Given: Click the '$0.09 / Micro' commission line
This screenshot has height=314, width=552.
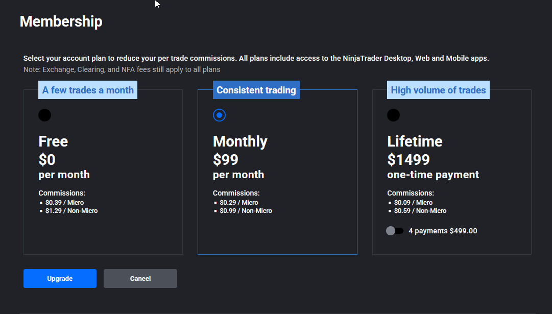Looking at the screenshot, I should pos(413,202).
